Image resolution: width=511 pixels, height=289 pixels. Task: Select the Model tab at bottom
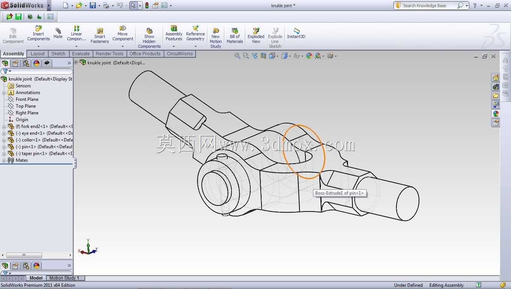(x=36, y=278)
